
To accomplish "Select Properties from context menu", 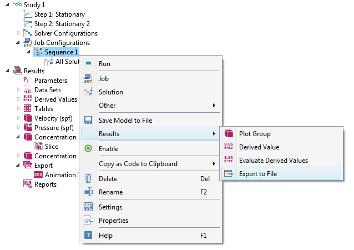I will pos(150,221).
